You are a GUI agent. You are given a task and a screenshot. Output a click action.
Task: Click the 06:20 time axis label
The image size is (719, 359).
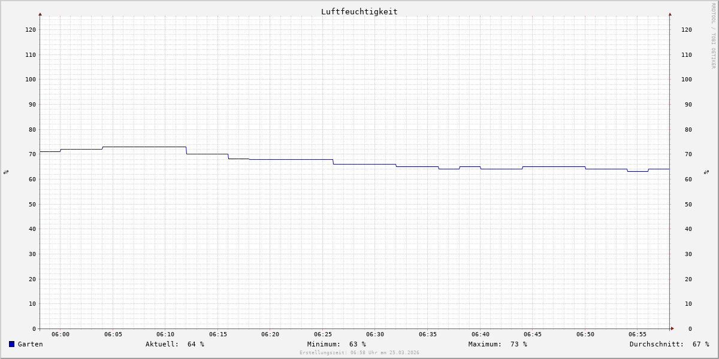(270, 334)
